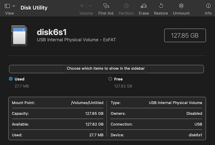Click the Free color swatch
This screenshot has width=215, height=145.
pyautogui.click(x=110, y=79)
